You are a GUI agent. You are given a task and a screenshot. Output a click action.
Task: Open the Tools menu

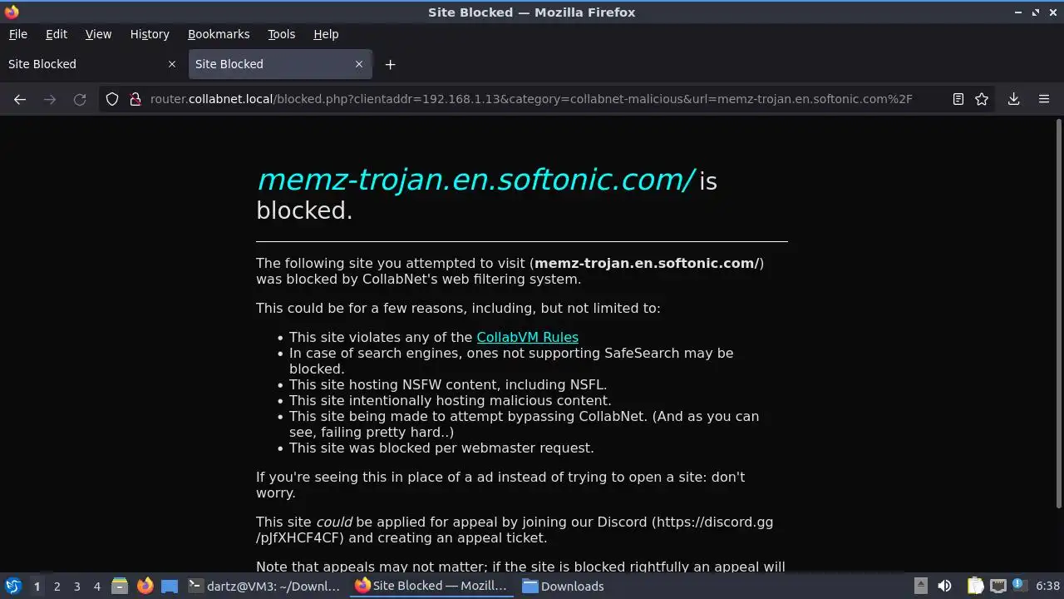coord(281,34)
